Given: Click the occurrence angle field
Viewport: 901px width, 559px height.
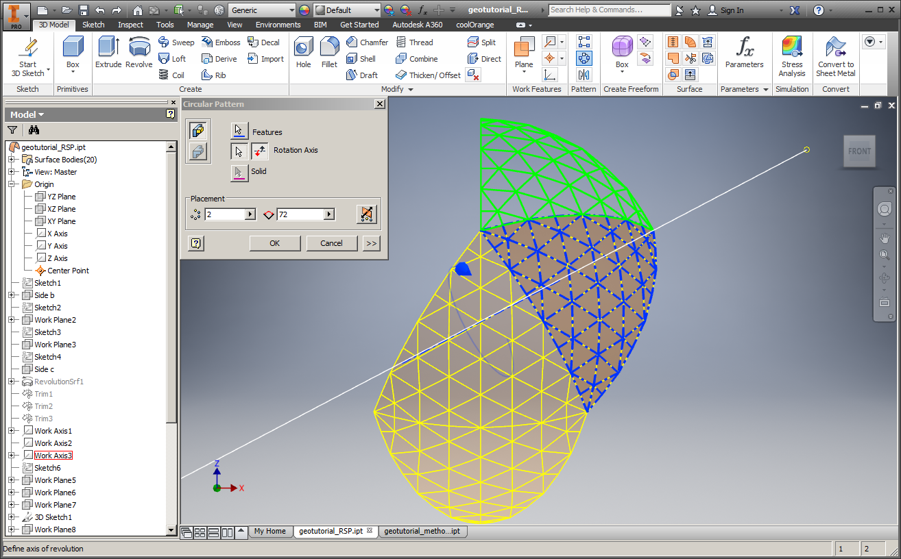Looking at the screenshot, I should pyautogui.click(x=301, y=214).
